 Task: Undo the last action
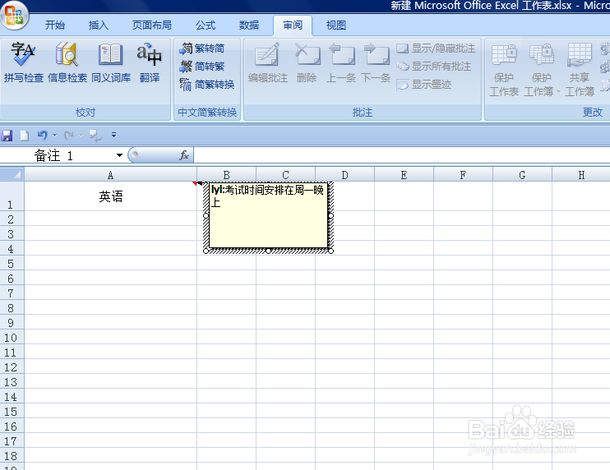point(42,136)
